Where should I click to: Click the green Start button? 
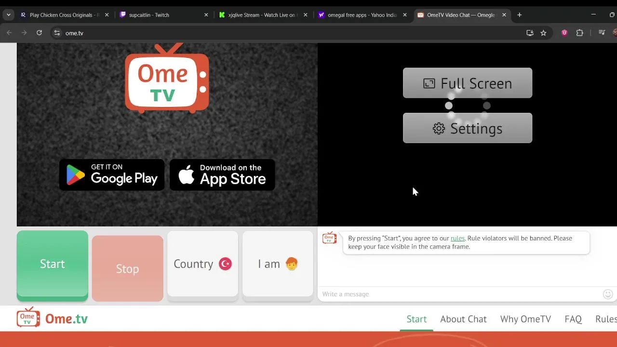(52, 266)
